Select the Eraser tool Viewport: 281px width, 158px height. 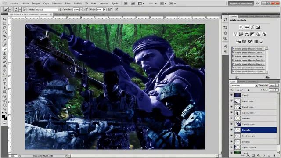coord(4,62)
